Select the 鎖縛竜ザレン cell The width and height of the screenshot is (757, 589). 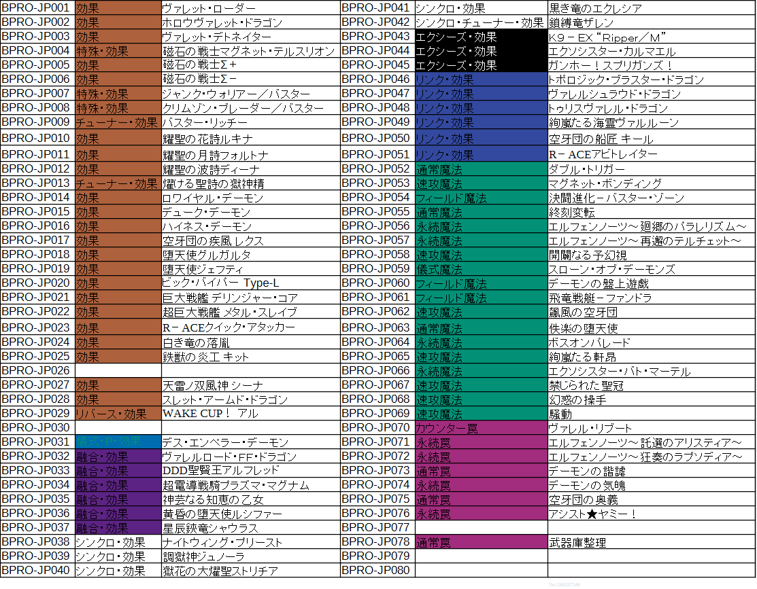(577, 22)
